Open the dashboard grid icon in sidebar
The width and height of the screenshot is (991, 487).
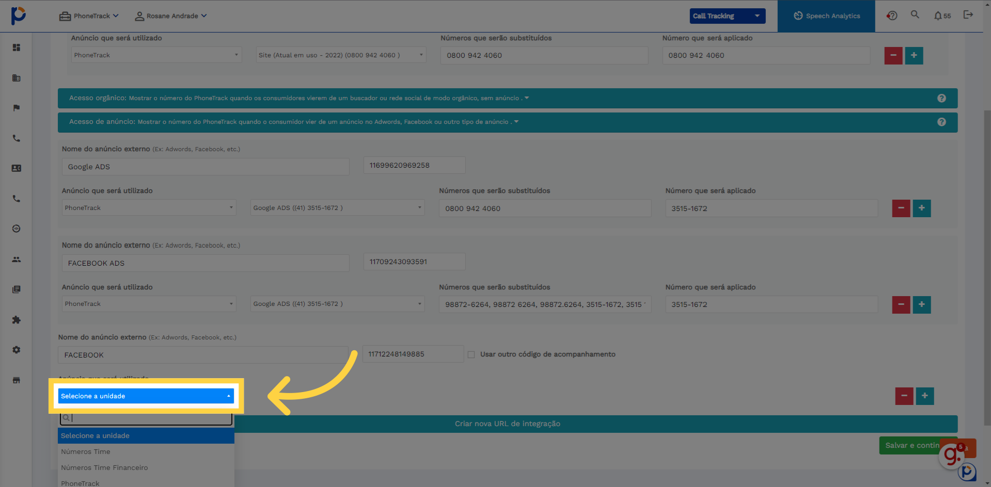tap(17, 47)
